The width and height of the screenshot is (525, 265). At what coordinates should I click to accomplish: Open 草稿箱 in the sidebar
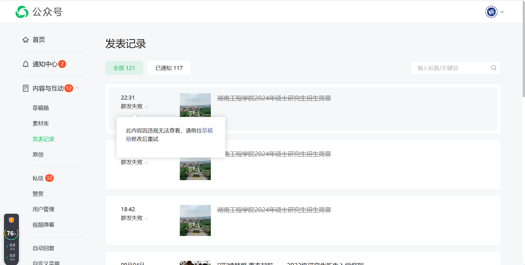(41, 108)
